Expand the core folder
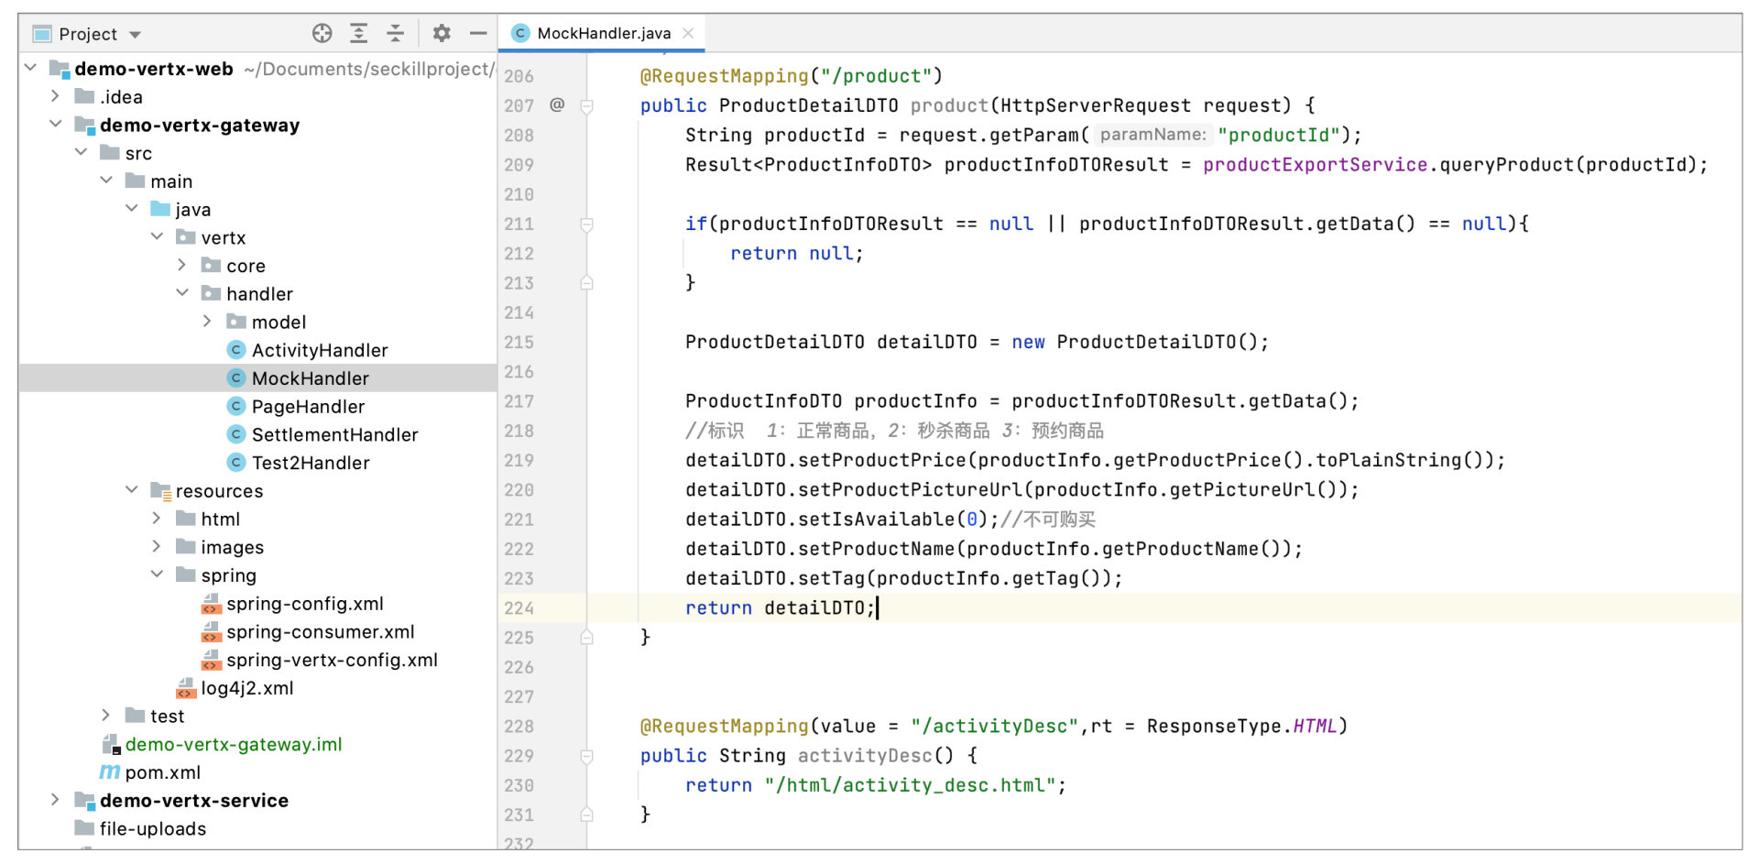This screenshot has width=1759, height=864. [x=182, y=266]
